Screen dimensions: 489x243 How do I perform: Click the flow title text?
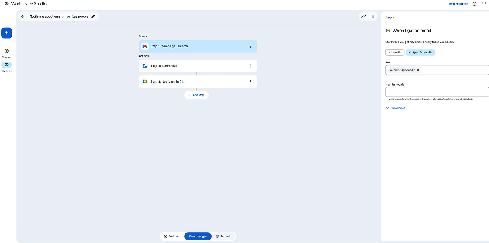tap(59, 16)
